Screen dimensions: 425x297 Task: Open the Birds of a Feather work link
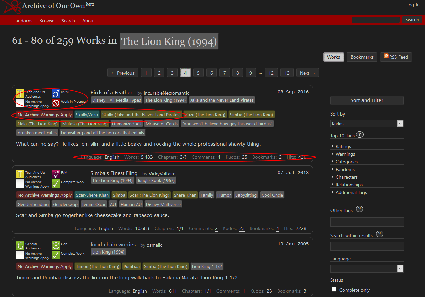(111, 93)
